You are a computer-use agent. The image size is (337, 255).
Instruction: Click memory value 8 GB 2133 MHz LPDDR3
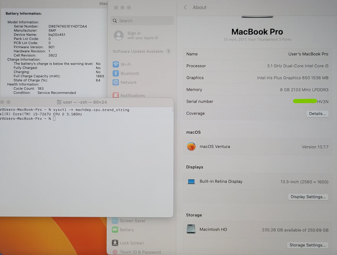304,90
